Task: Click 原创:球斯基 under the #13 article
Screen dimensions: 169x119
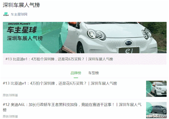Action: (10, 95)
